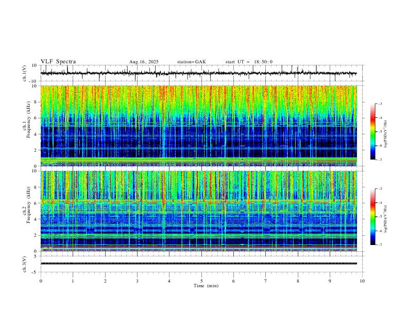Viewport: 408px width, 315px height.
Task: Click the time axis tick label '5'
Action: click(201, 281)
